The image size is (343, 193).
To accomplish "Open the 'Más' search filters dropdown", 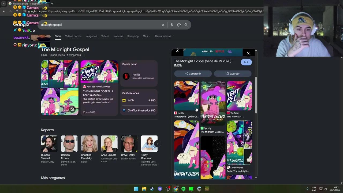I will [x=147, y=36].
